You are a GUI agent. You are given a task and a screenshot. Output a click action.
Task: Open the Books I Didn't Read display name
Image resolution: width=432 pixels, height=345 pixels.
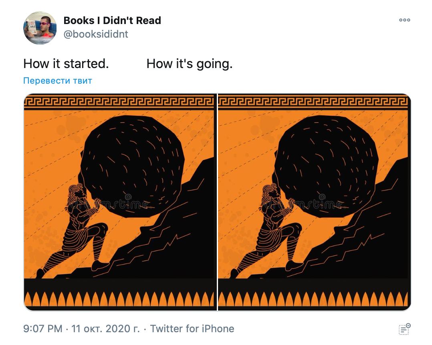click(112, 20)
